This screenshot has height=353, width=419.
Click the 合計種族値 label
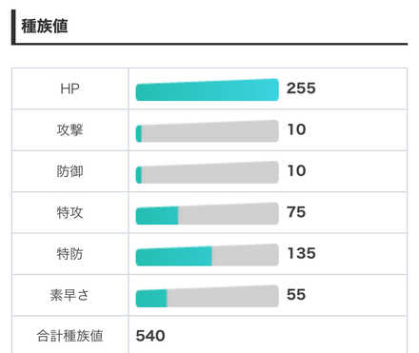click(70, 336)
